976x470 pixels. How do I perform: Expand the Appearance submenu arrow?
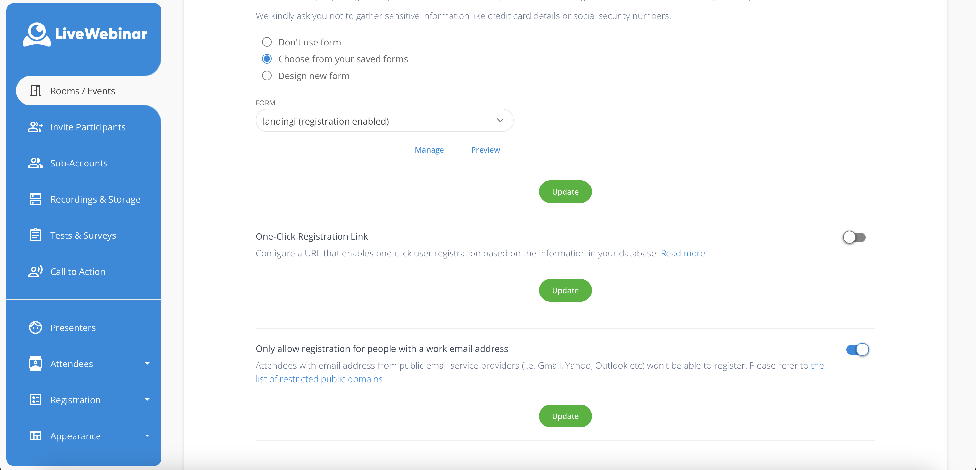(147, 436)
